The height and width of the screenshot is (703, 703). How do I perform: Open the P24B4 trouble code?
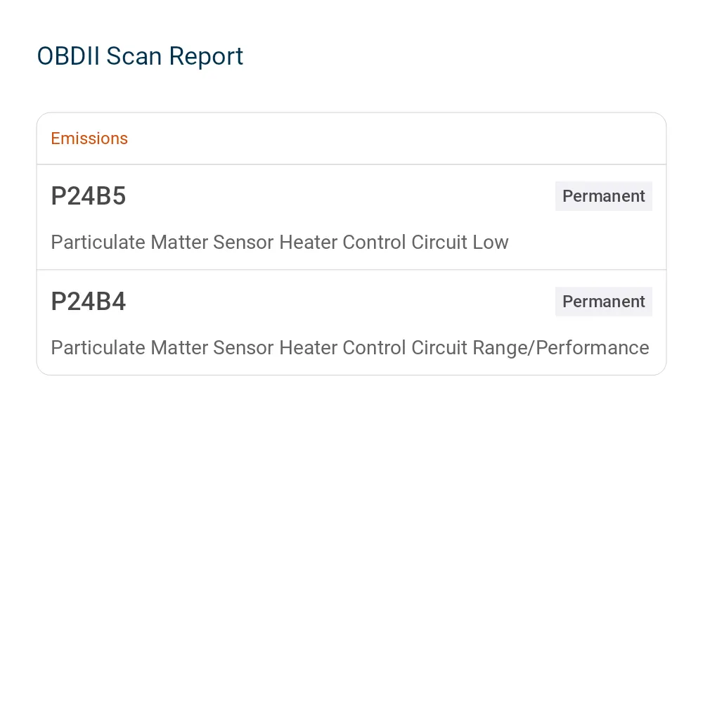click(x=89, y=302)
